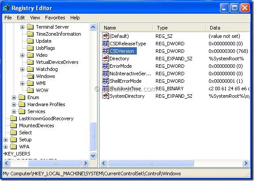The width and height of the screenshot is (254, 181).
Task: Expand the Terminal Server key
Action: tap(23, 27)
